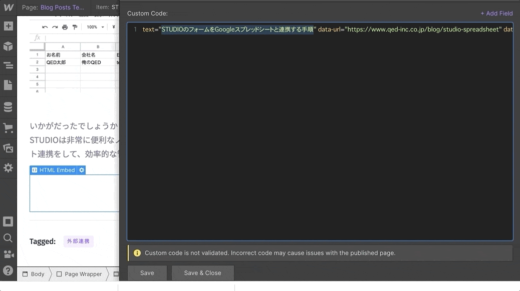Image resolution: width=520 pixels, height=291 pixels.
Task: Click the data-url value in code
Action: coord(423,29)
